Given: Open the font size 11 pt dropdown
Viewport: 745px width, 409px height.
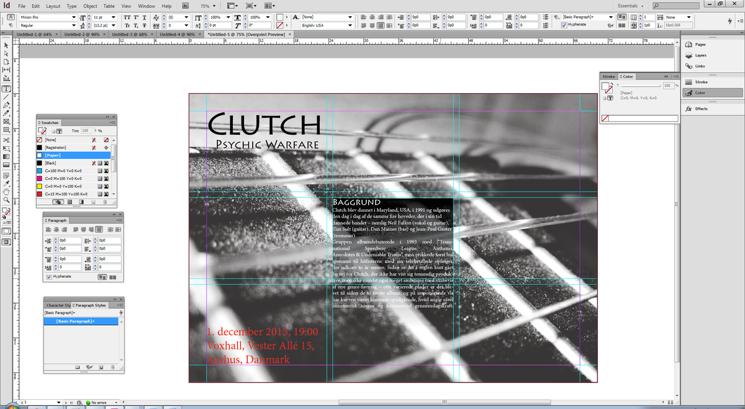Looking at the screenshot, I should click(113, 17).
